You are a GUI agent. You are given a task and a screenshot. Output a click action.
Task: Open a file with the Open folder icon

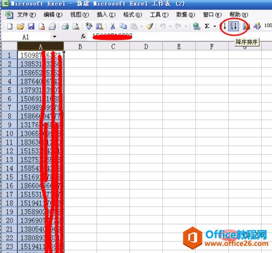tap(20, 26)
